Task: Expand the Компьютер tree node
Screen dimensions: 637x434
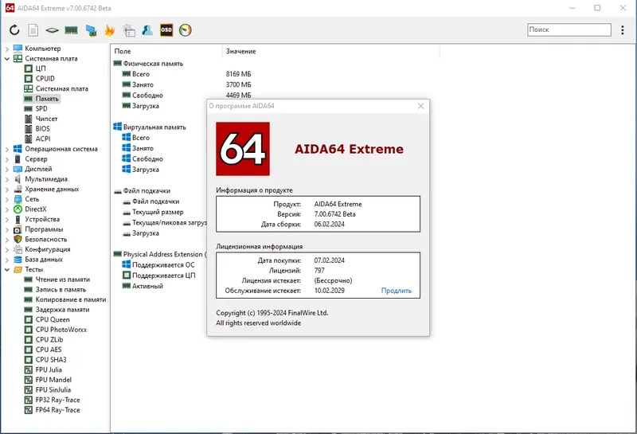Action: pos(7,49)
